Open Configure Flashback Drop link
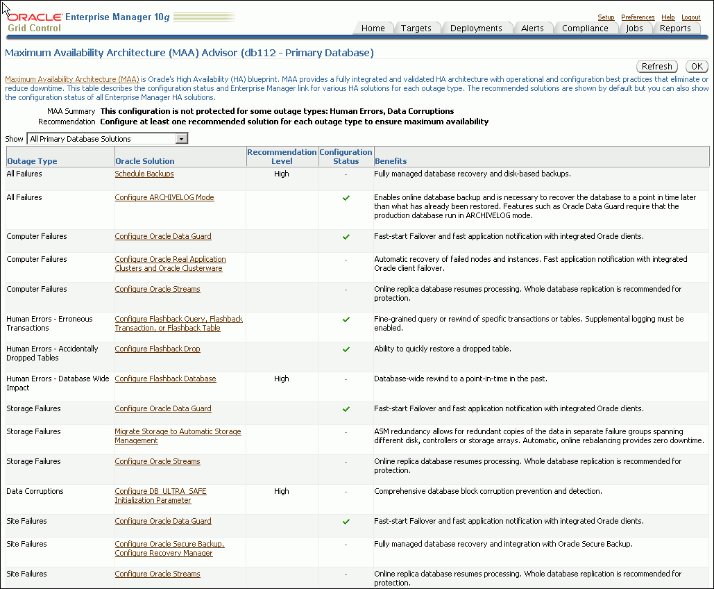This screenshot has width=714, height=589. click(x=158, y=349)
